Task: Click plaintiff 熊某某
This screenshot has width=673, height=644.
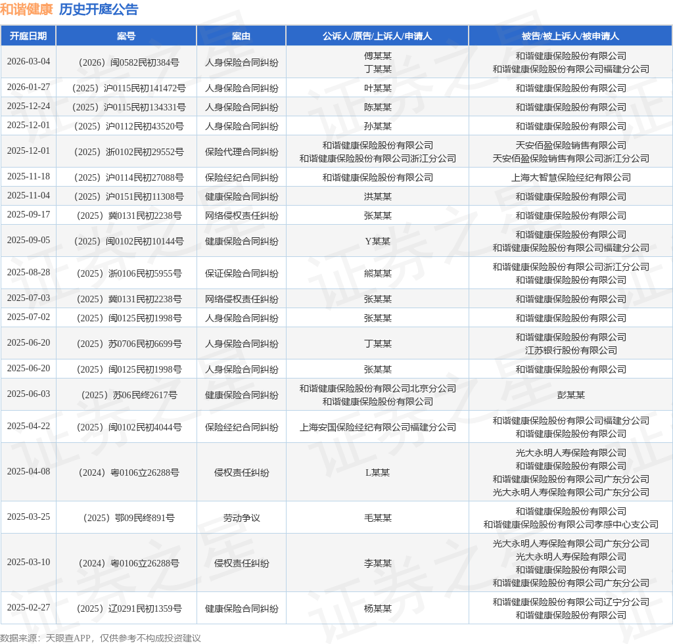Action: click(377, 274)
